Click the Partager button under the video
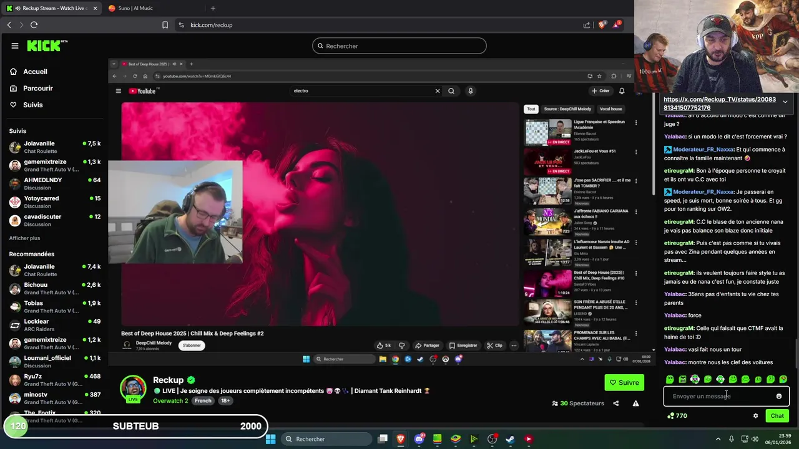 (428, 345)
